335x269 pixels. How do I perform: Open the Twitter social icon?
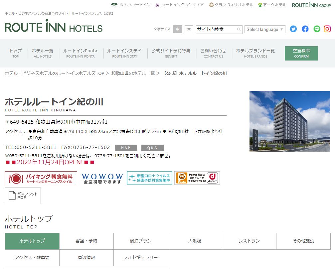pos(293,29)
